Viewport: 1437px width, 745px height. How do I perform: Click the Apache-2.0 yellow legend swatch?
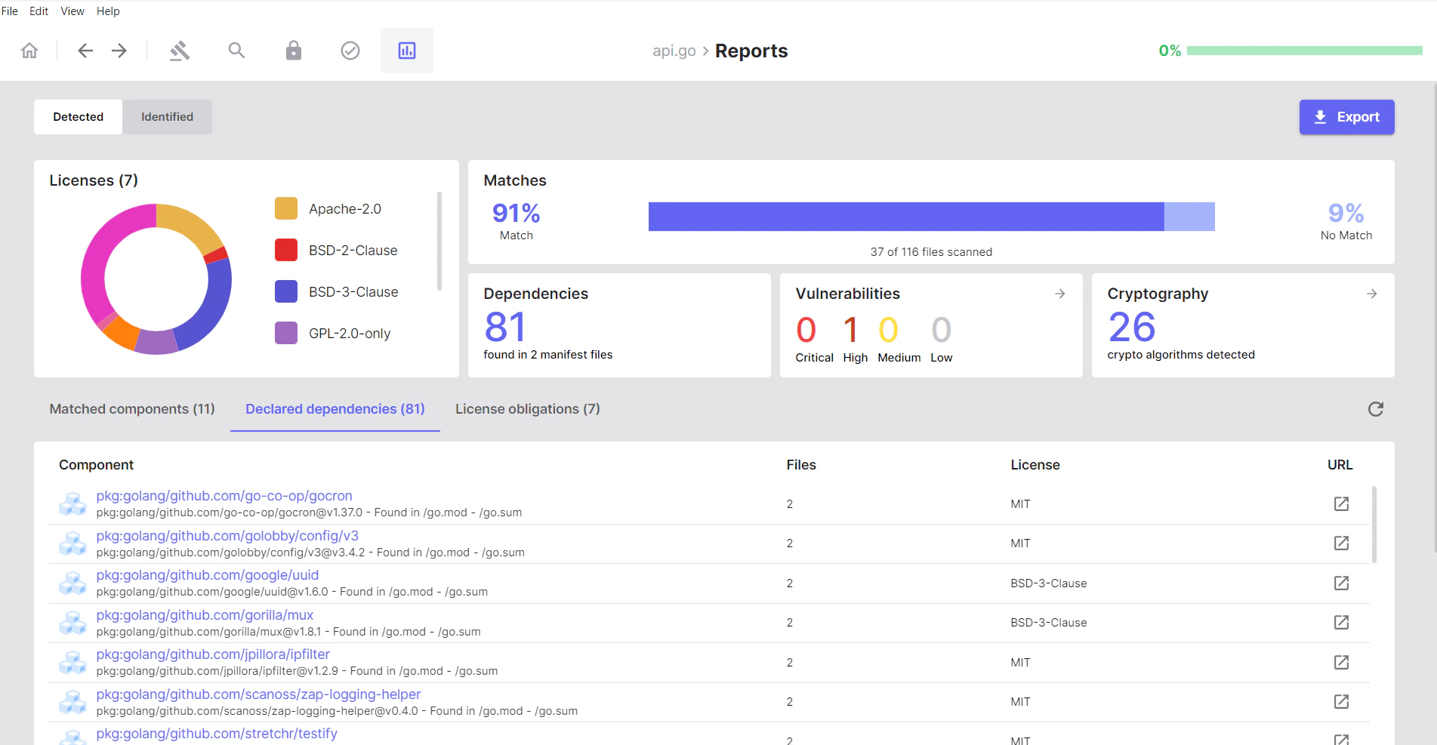point(286,209)
